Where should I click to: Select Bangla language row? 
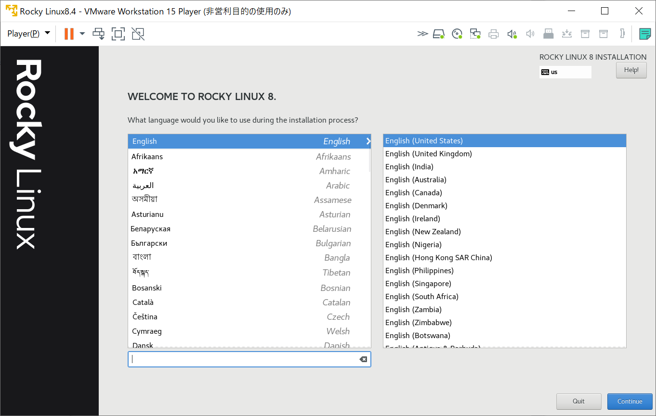tap(249, 258)
